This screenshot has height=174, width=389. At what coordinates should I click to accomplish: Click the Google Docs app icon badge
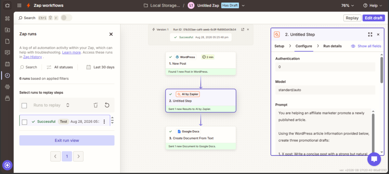tap(188, 131)
